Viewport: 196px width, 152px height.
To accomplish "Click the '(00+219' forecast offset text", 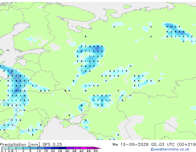I will 186,145.
